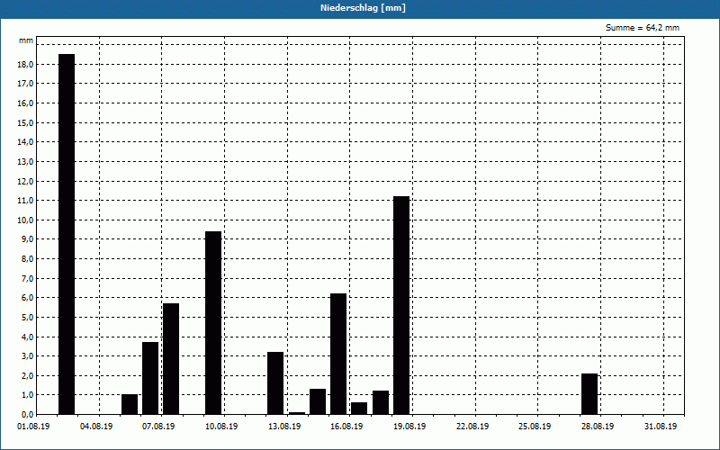Click the 8,0 y-axis label
Screen dimensions: 720x450
click(x=26, y=258)
